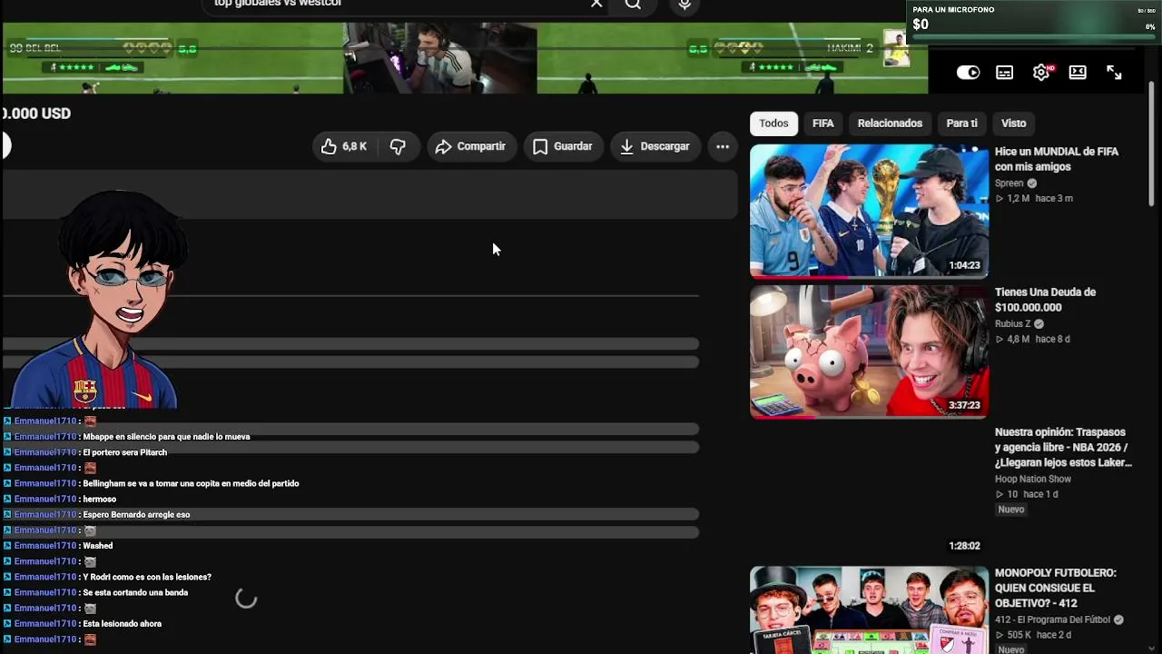The height and width of the screenshot is (654, 1162).
Task: Switch to the Para ti chip
Action: [x=962, y=124]
